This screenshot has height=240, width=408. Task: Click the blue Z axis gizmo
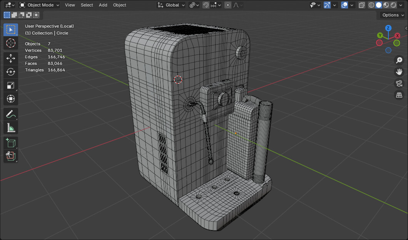point(388,28)
